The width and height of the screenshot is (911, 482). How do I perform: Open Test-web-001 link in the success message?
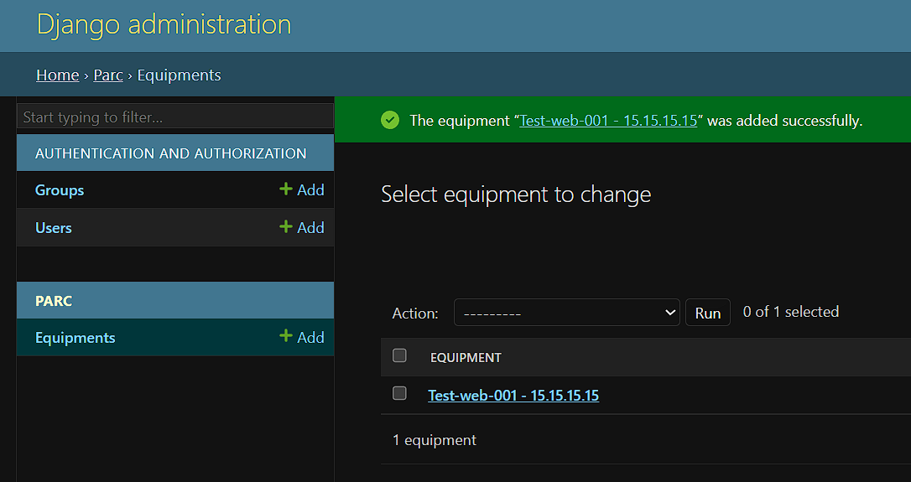607,120
